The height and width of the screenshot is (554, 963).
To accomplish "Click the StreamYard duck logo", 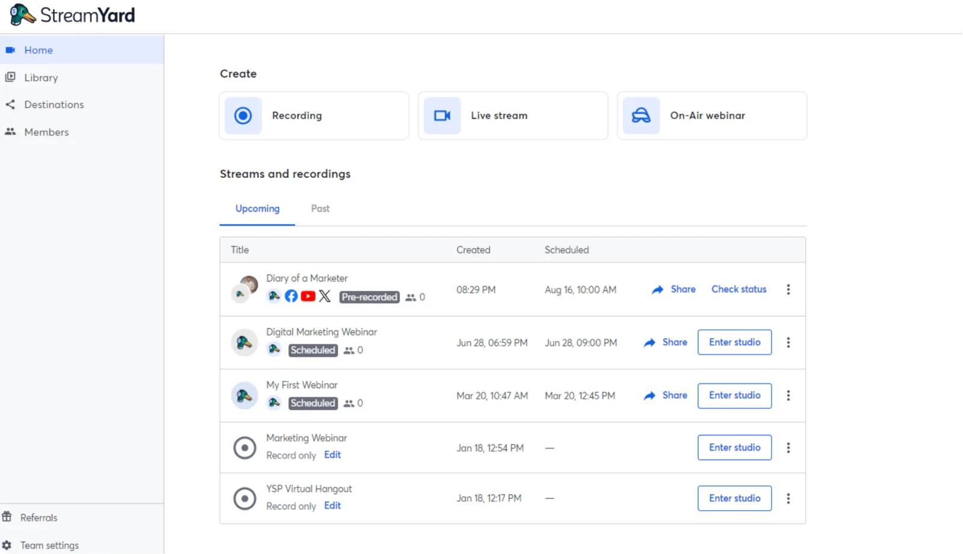I will (x=22, y=14).
